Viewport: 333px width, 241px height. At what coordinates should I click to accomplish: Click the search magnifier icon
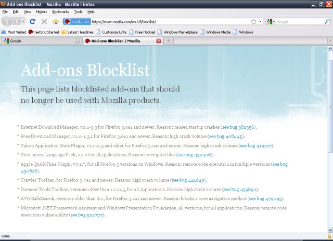327,22
